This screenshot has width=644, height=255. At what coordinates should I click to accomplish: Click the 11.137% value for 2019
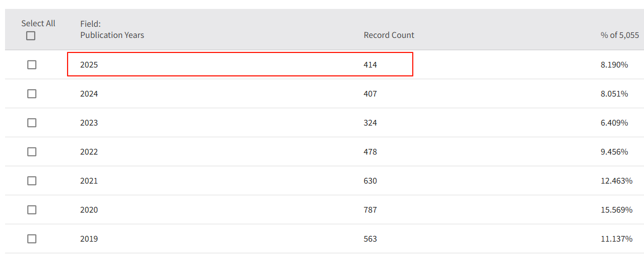click(616, 239)
